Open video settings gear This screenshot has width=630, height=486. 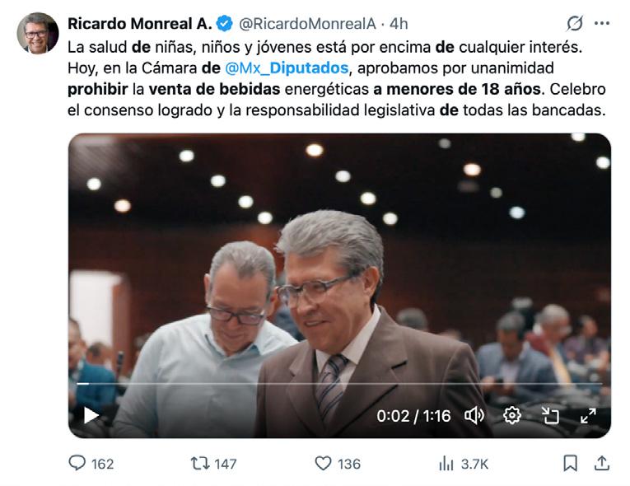512,415
